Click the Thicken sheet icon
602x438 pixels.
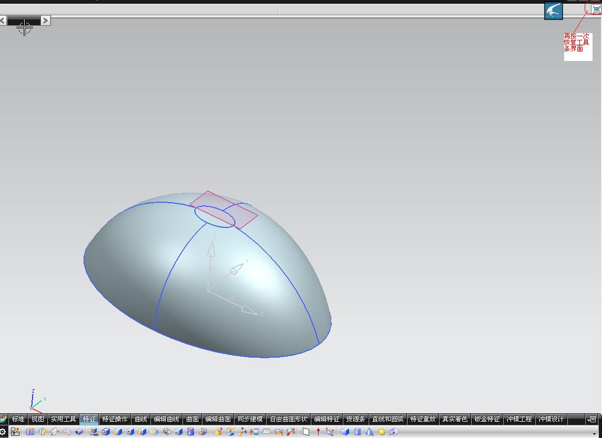(254, 432)
